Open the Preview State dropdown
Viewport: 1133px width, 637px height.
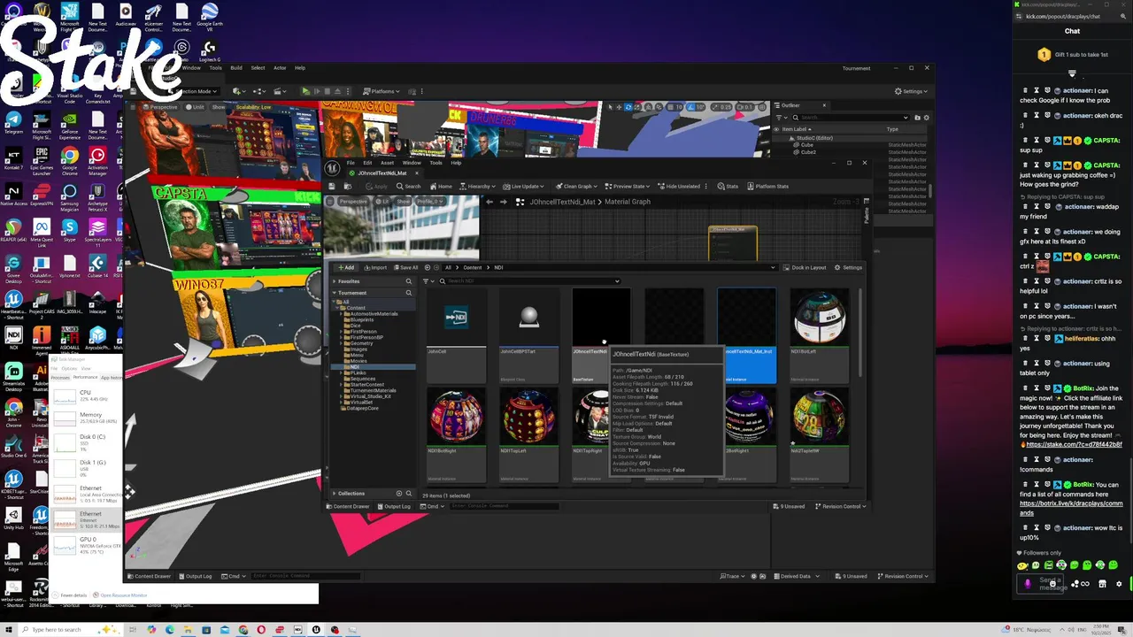tap(629, 186)
